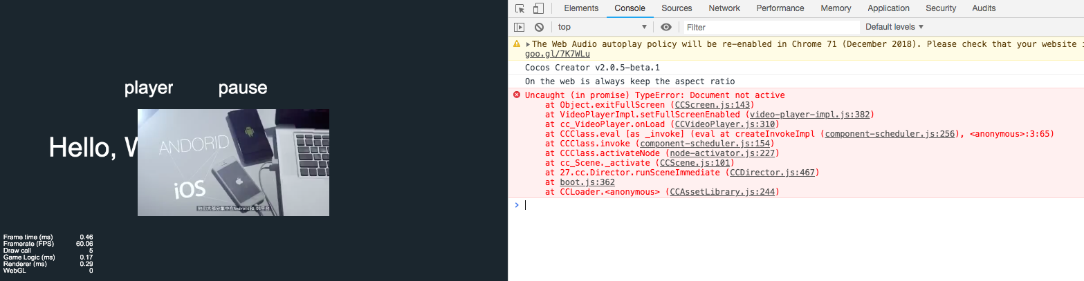Click the console Filter input field

[771, 27]
